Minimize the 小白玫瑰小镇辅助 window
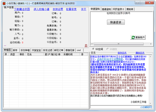Viewport: 156px width, 112px height. pyautogui.click(x=138, y=3)
